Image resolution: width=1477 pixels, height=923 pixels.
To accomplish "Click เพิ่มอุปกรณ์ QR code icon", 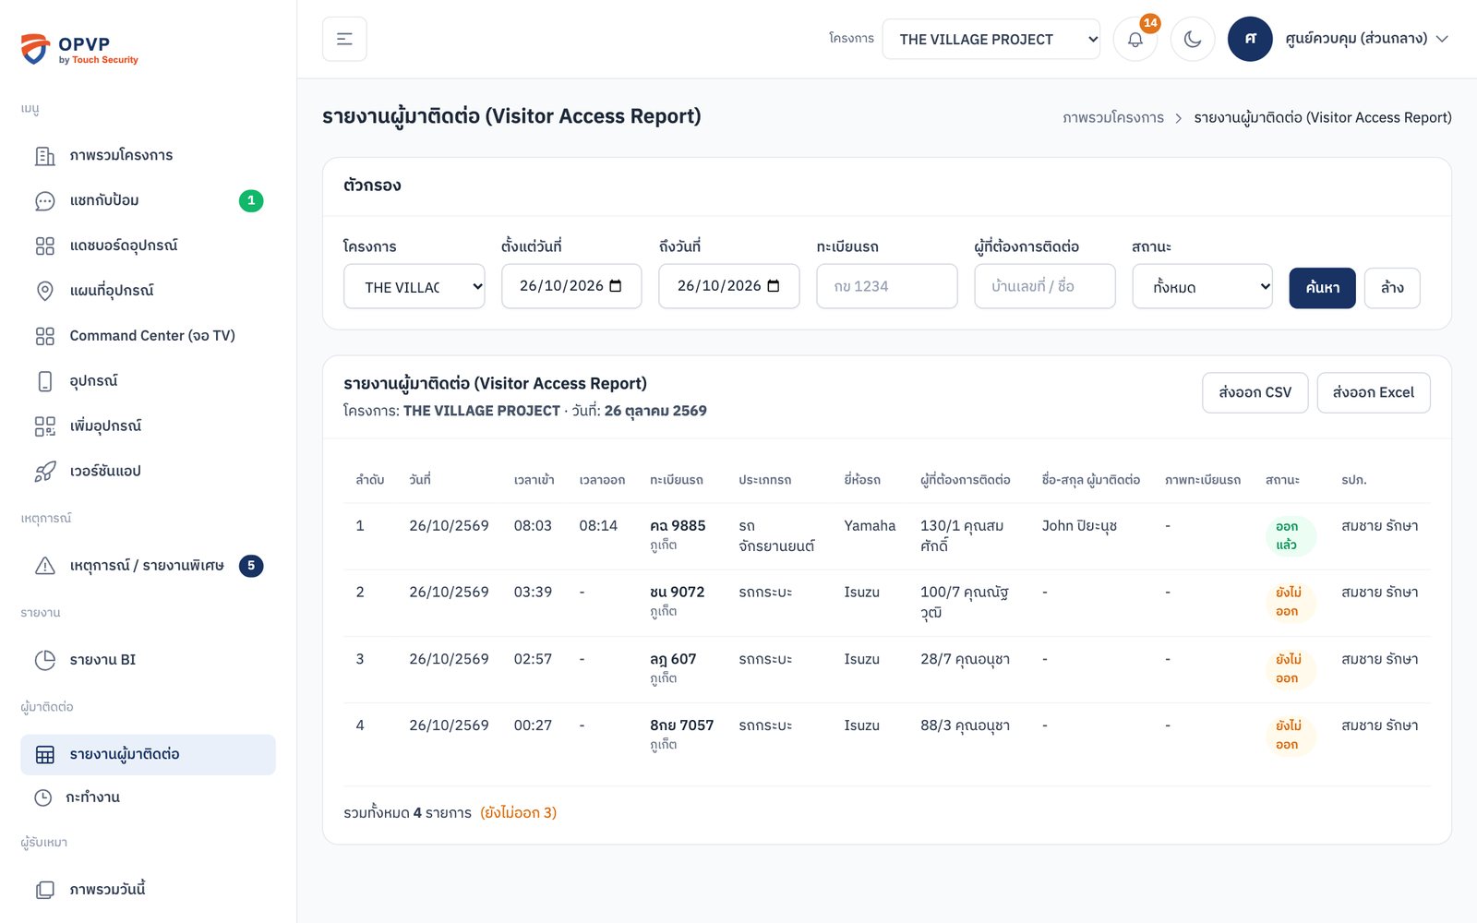I will (44, 426).
